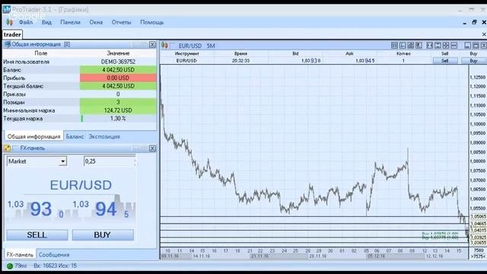Close the FX-панель panel

pos(152,148)
